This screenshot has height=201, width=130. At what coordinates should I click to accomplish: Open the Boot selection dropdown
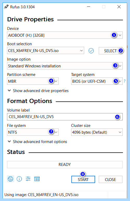click(x=46, y=51)
